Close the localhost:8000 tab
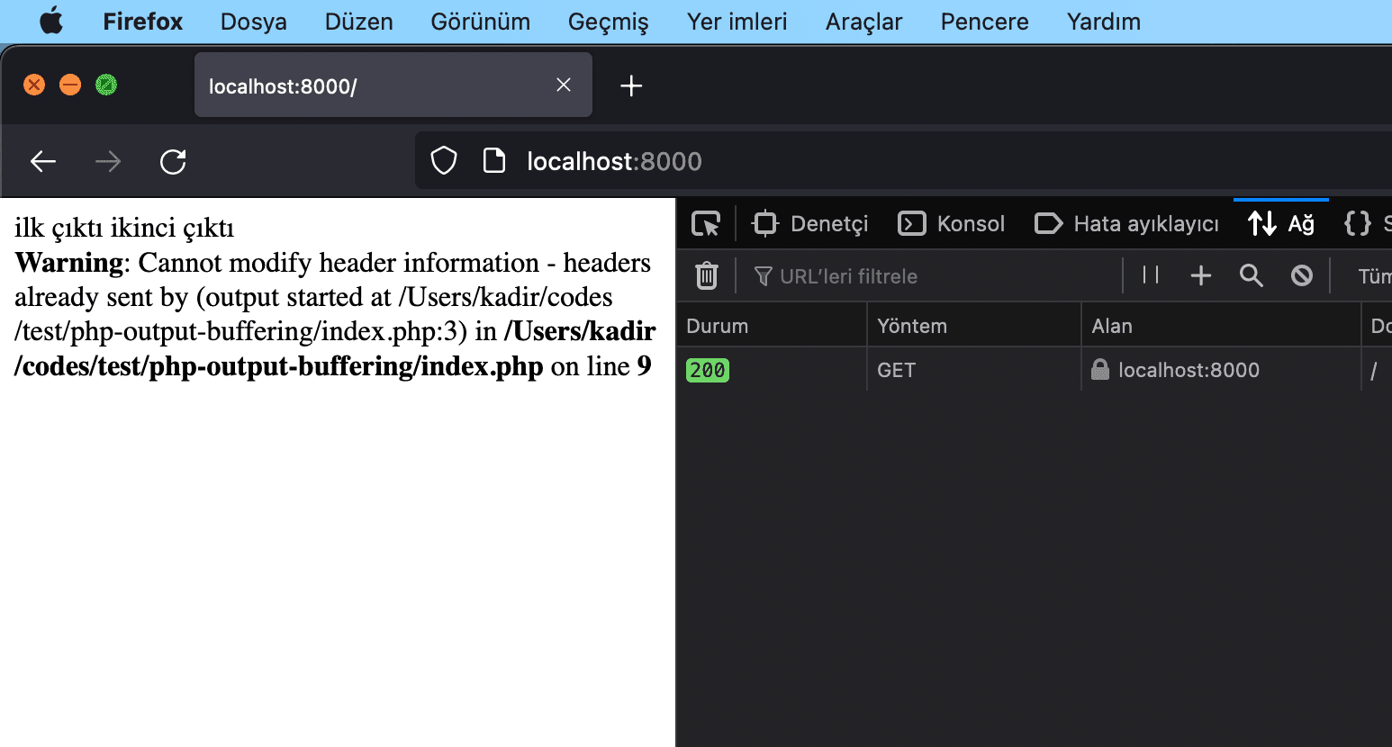 [564, 85]
